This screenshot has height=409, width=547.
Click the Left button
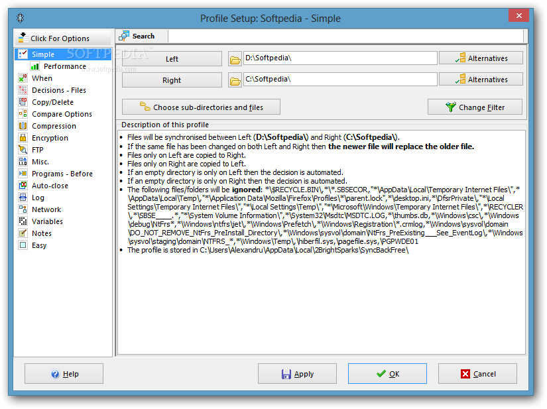pos(172,59)
